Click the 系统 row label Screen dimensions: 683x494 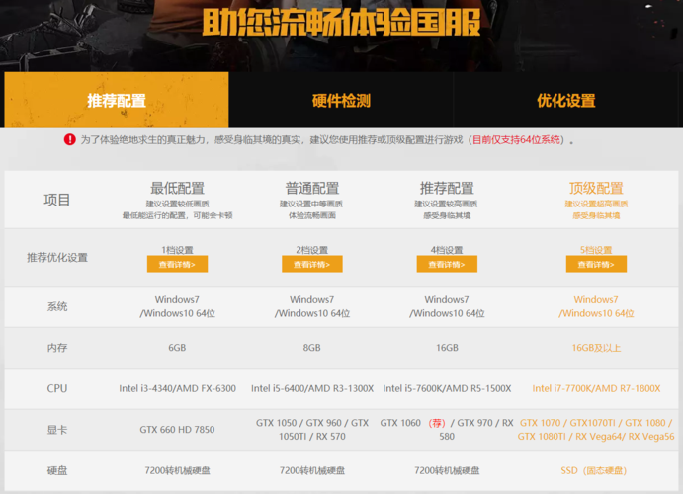pyautogui.click(x=57, y=306)
